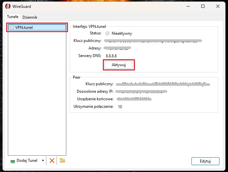Click the export tunnels zip folder icon
The width and height of the screenshot is (228, 172).
pyautogui.click(x=62, y=161)
